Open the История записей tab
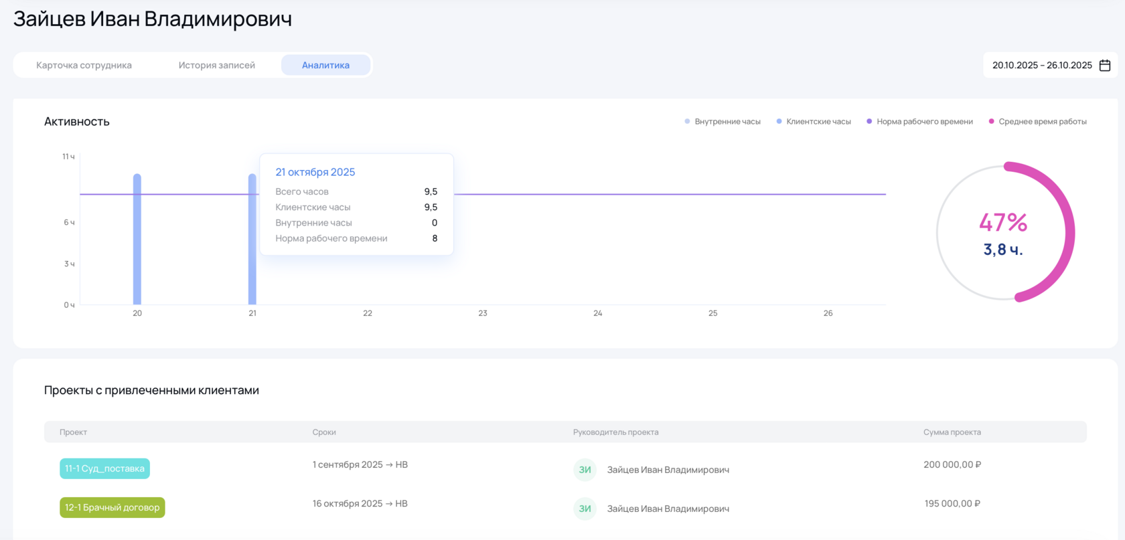The height and width of the screenshot is (540, 1125). [x=216, y=66]
